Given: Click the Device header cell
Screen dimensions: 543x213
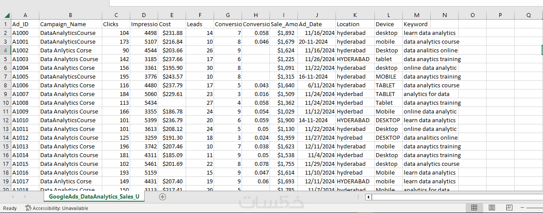Looking at the screenshot, I should (x=388, y=24).
